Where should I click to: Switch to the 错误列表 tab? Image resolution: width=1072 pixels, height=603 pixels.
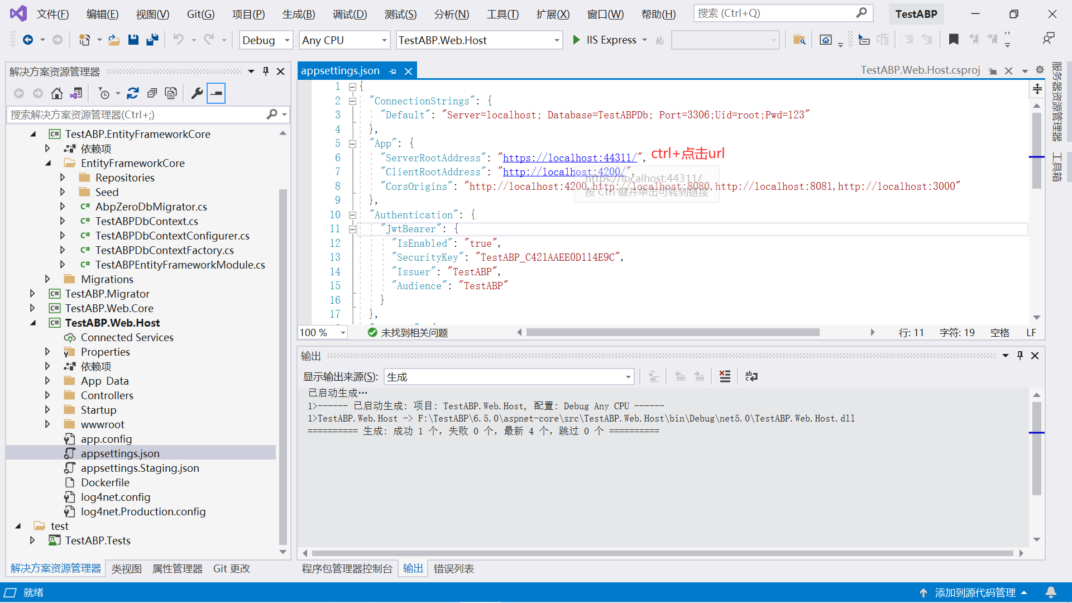click(x=453, y=568)
